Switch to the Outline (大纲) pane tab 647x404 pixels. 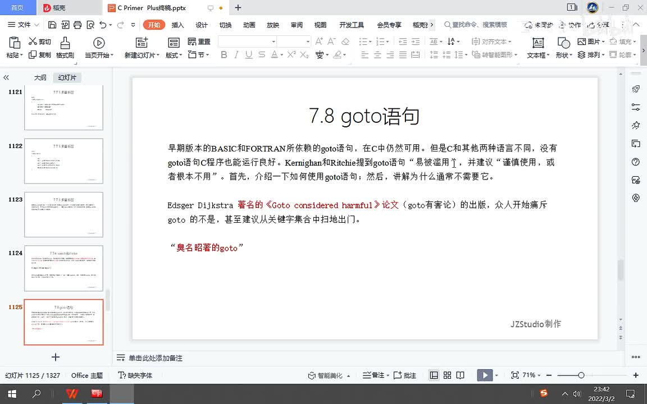point(40,77)
